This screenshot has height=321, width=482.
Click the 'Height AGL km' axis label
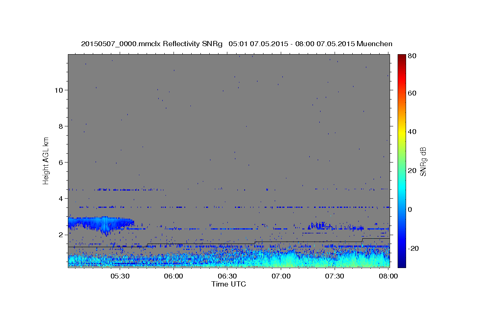click(46, 161)
